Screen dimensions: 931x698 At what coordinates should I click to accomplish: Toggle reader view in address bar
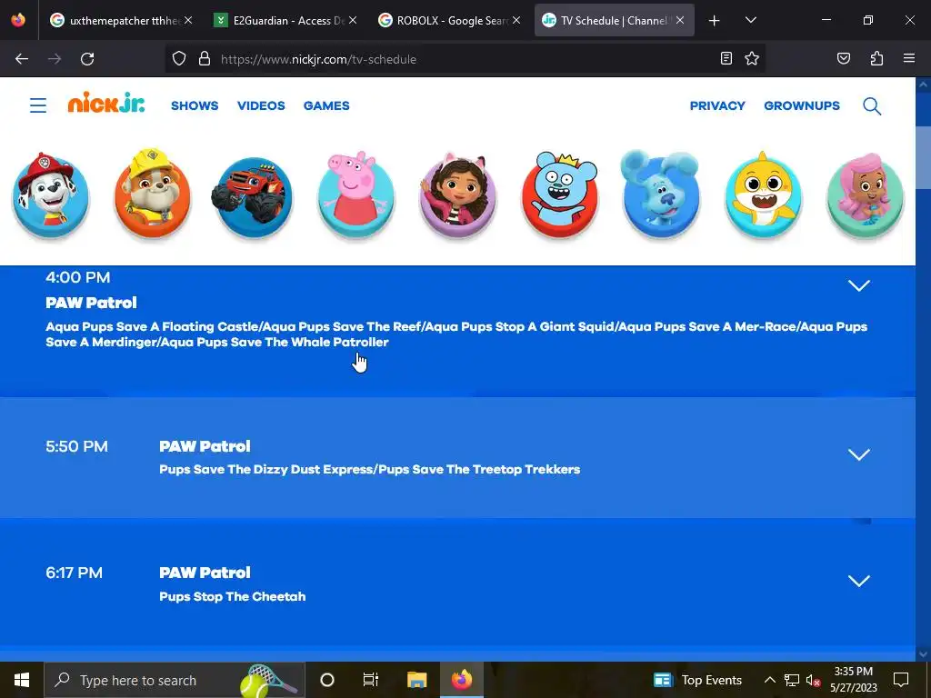tap(726, 58)
